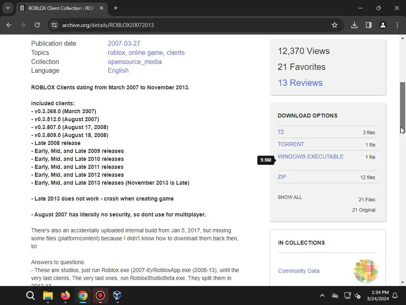Select the TORRENT download option

point(291,144)
